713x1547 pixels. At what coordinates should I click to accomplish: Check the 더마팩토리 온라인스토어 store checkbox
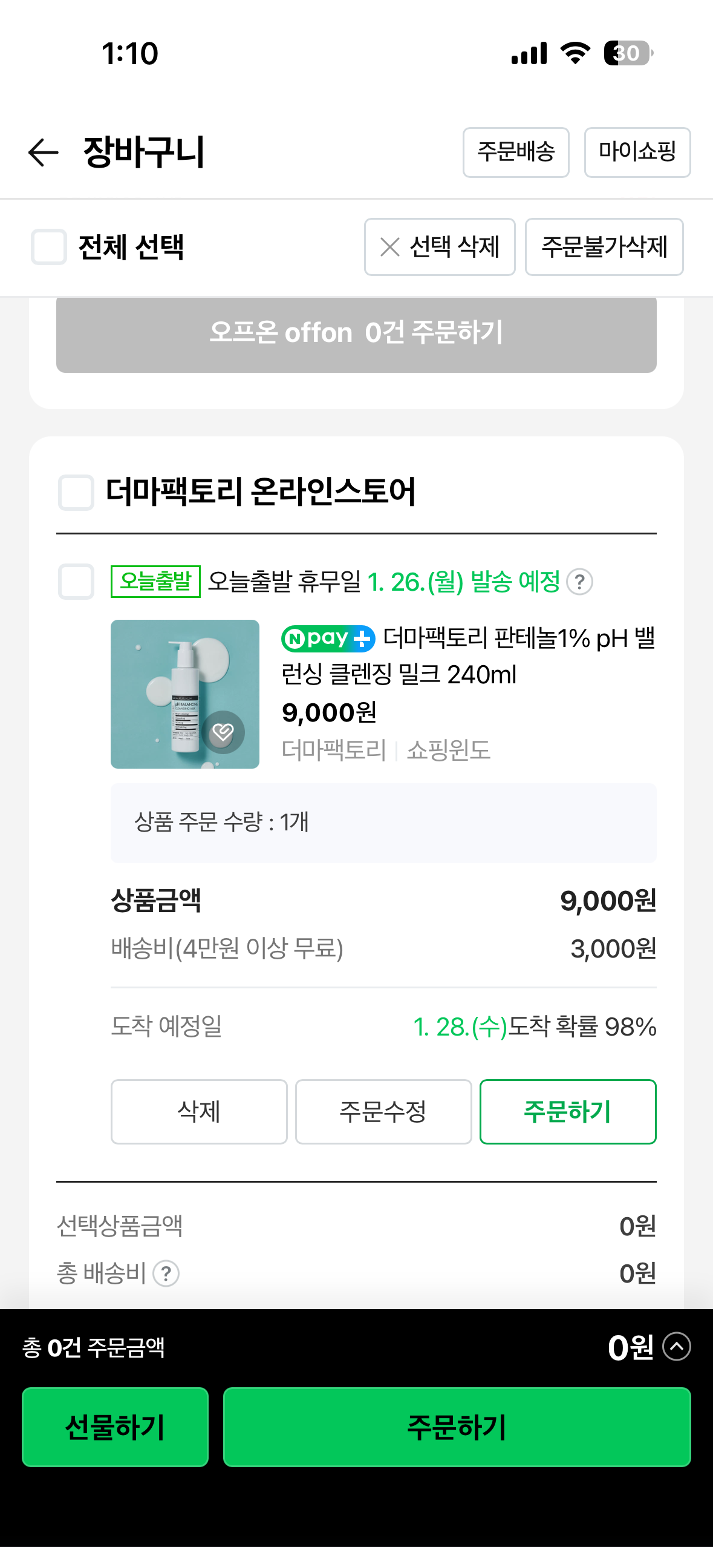76,492
